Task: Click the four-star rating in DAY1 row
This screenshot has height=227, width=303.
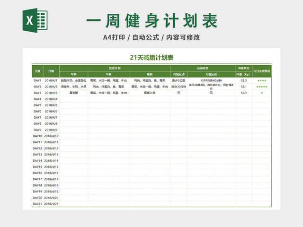Action: [x=262, y=80]
